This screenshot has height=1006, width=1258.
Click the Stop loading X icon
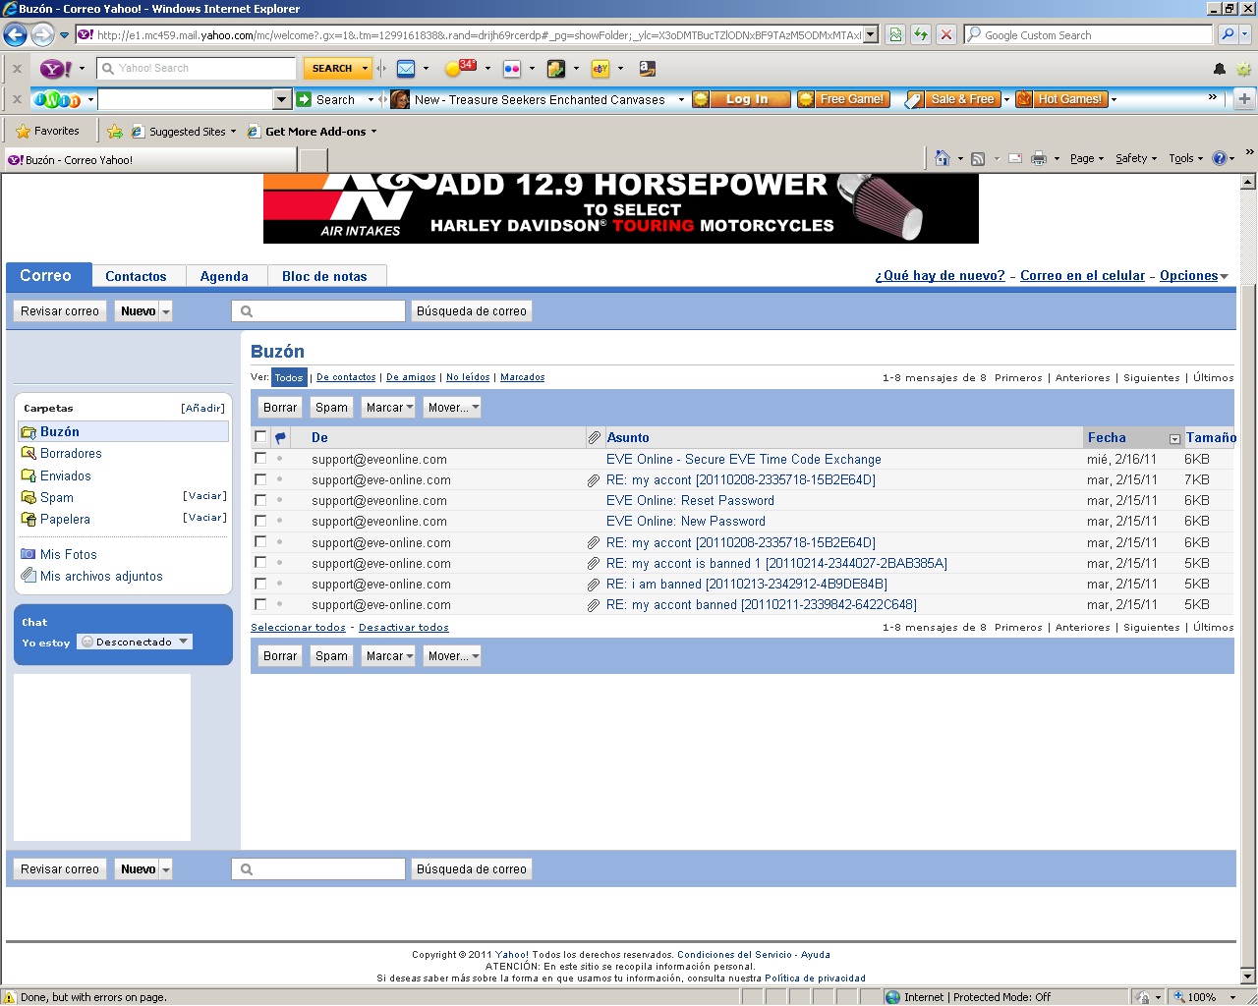click(x=946, y=34)
